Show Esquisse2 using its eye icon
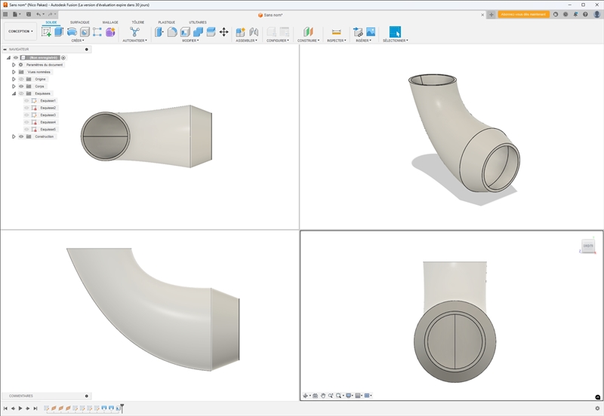 26,108
